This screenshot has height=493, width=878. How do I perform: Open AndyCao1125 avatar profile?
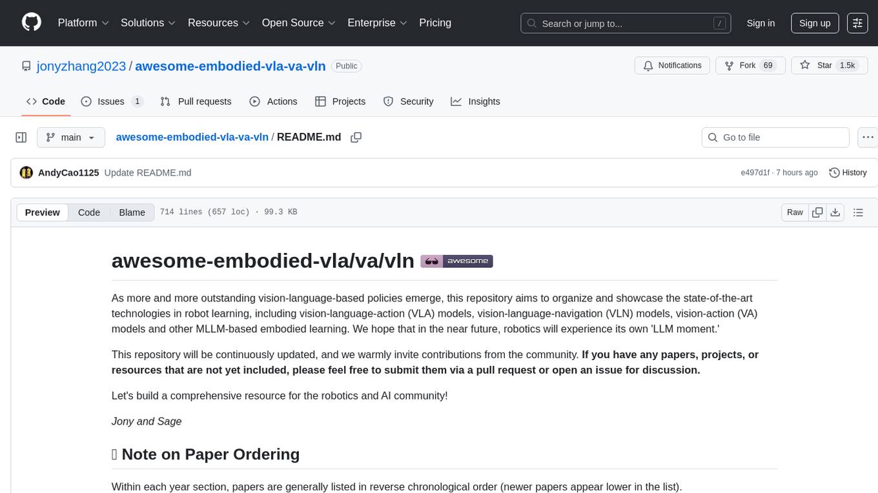point(26,172)
